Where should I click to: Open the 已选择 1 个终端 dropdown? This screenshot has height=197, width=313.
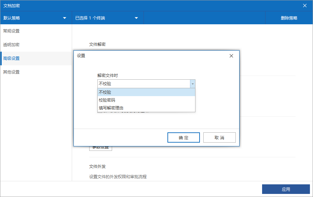pyautogui.click(x=108, y=18)
